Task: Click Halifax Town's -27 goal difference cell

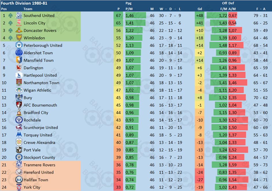Action: tap(200, 180)
